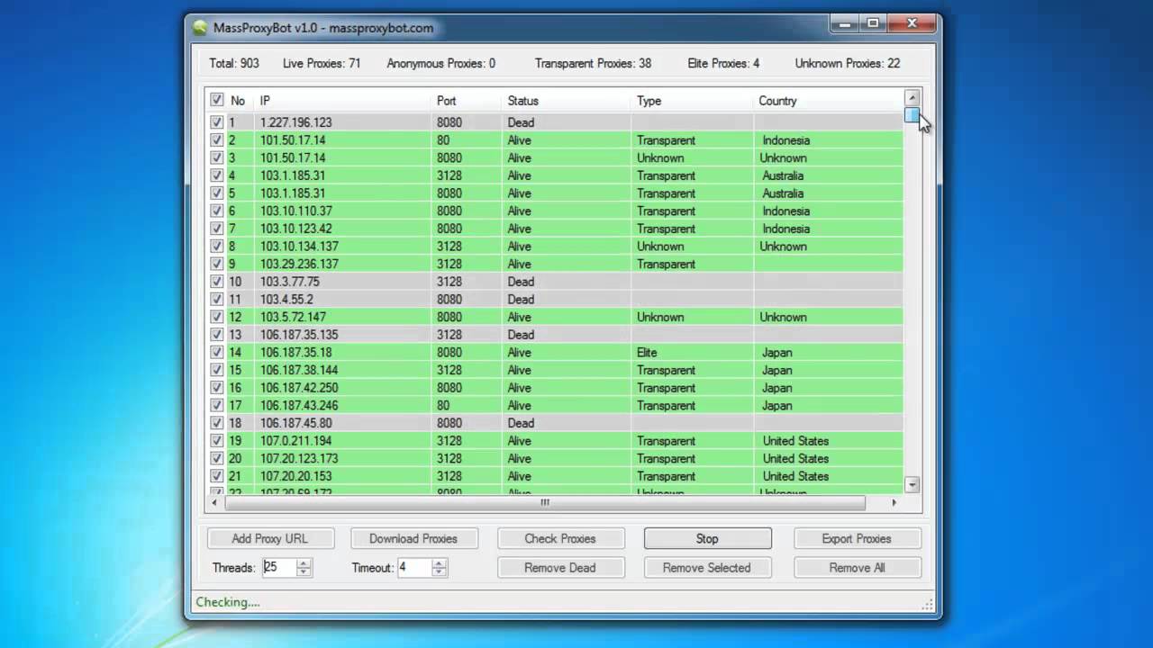The height and width of the screenshot is (648, 1153).
Task: Click Download Proxies button
Action: click(413, 538)
